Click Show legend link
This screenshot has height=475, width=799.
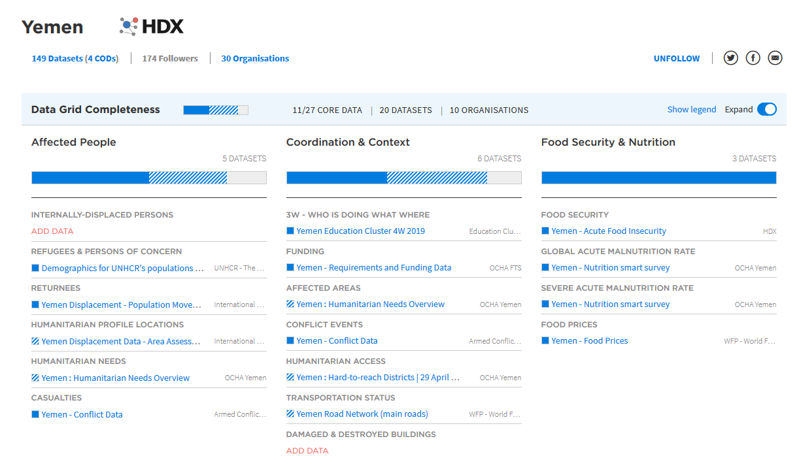point(692,109)
